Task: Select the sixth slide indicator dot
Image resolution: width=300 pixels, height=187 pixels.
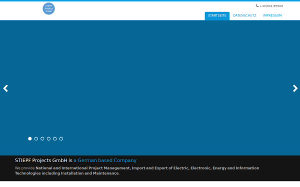Action: click(x=61, y=139)
